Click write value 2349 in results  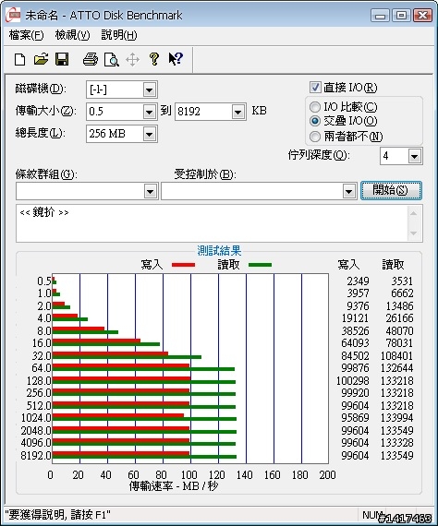tap(358, 281)
